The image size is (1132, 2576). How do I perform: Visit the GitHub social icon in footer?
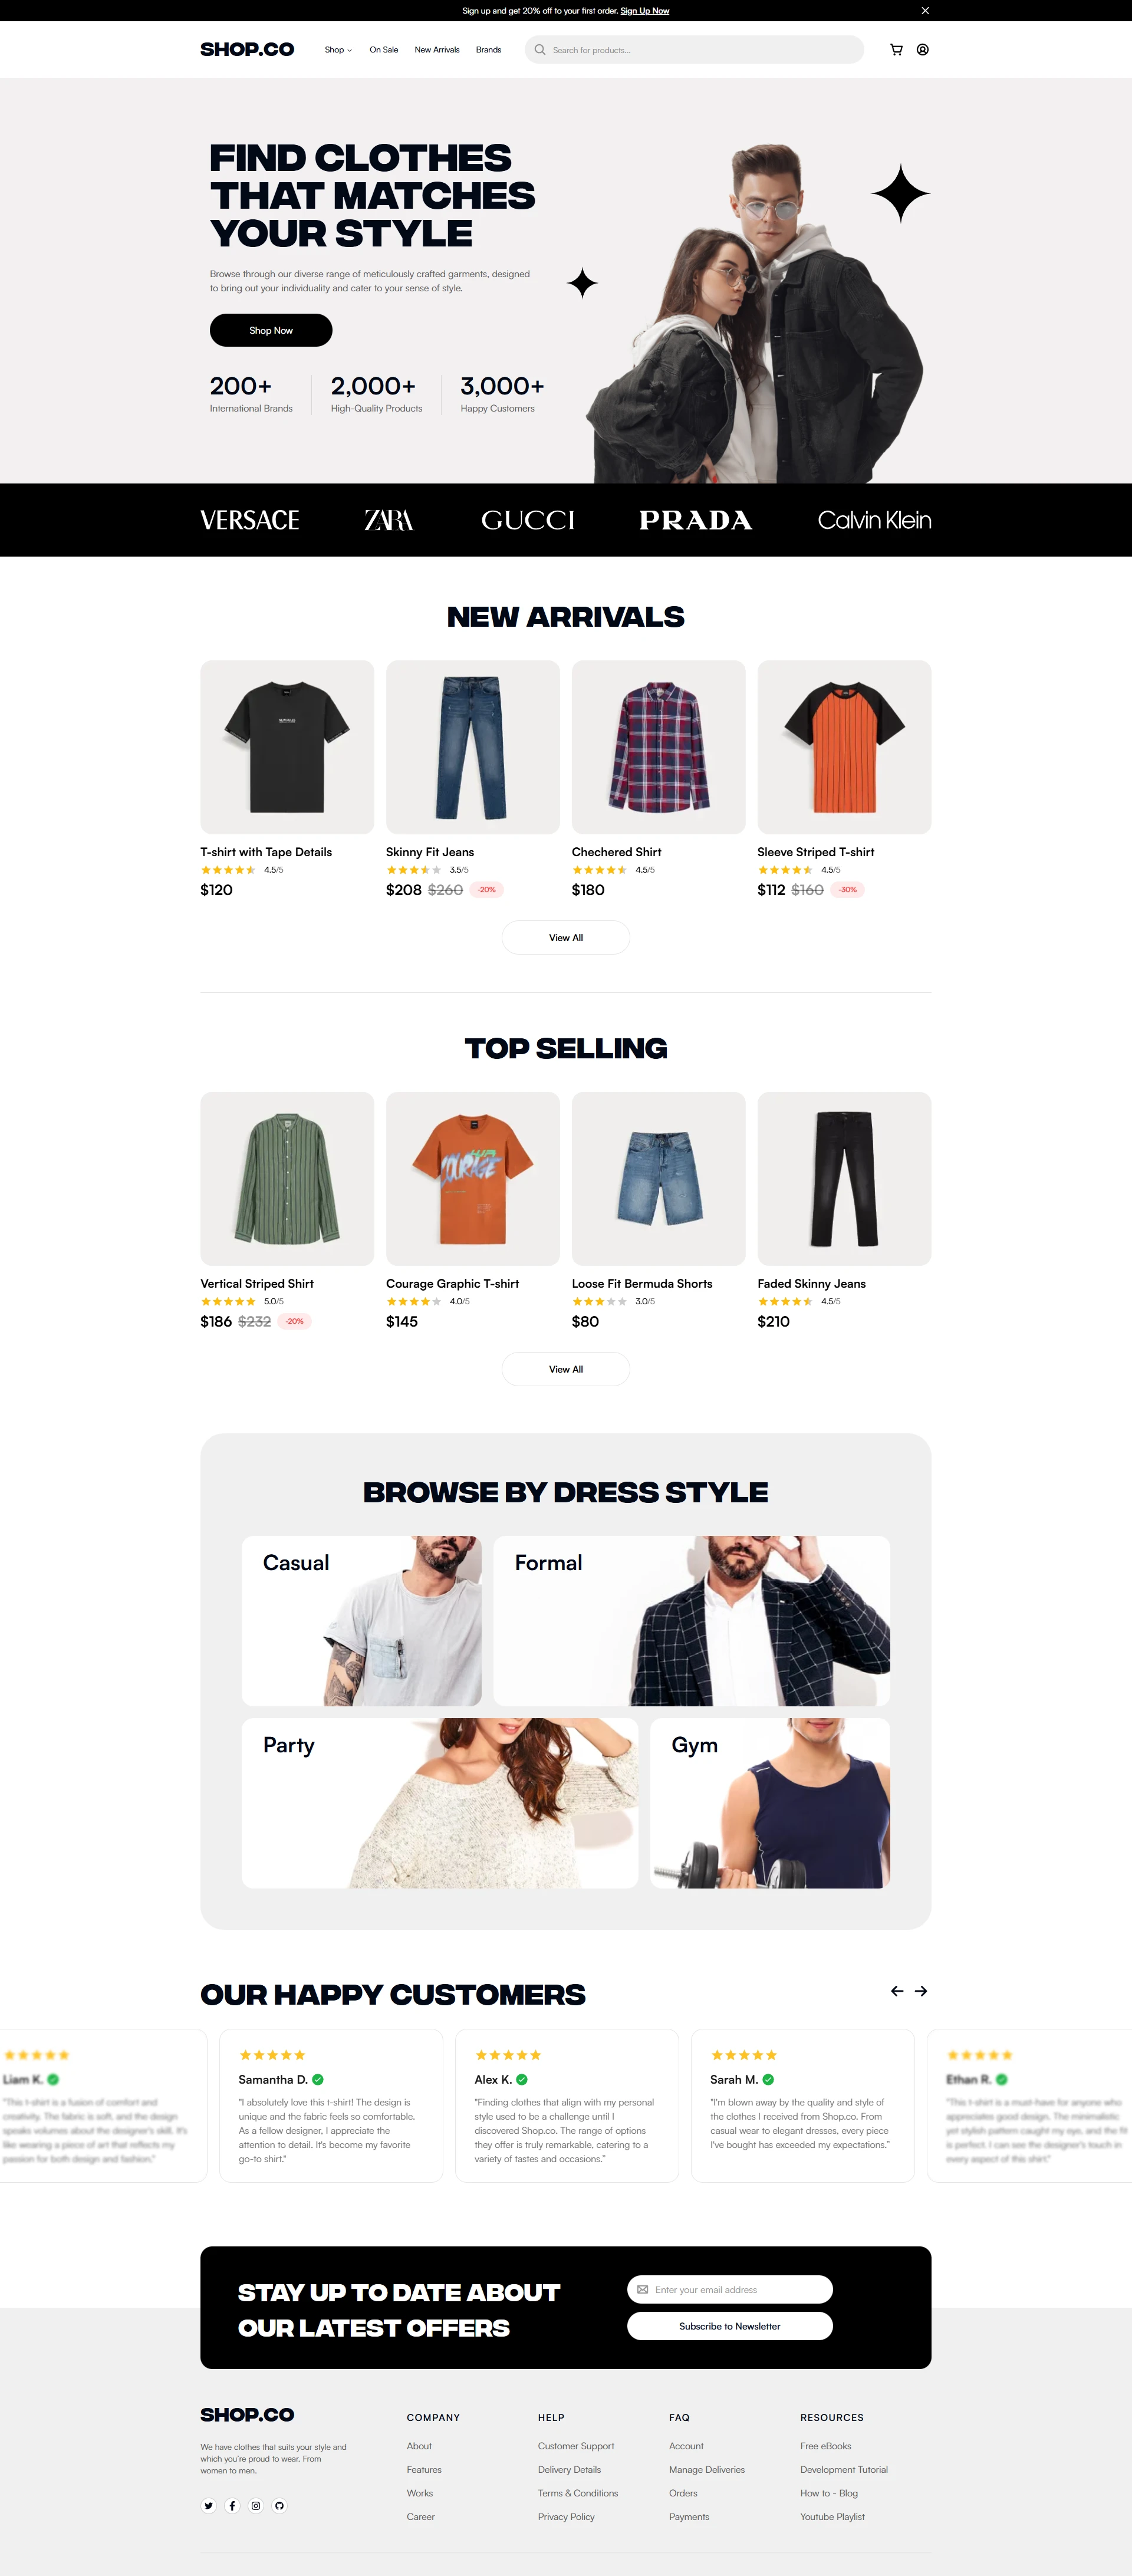(x=280, y=2505)
